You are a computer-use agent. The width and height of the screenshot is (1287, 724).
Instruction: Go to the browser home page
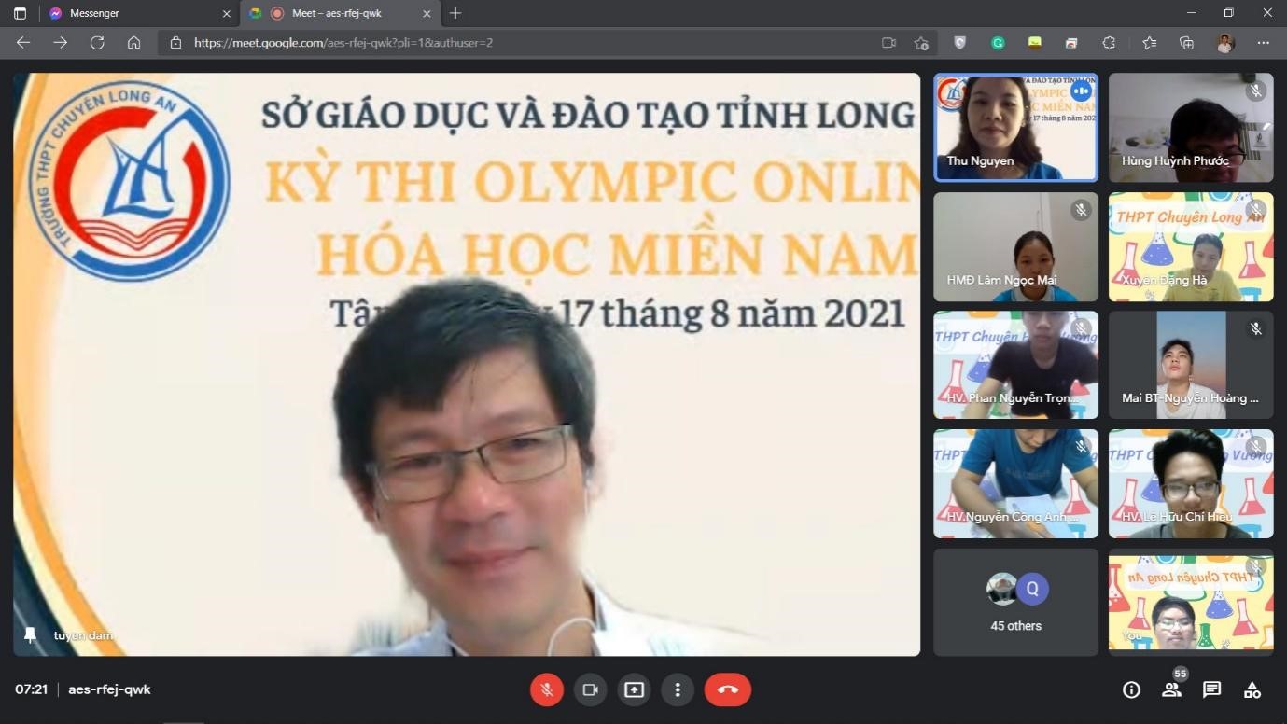[x=134, y=43]
